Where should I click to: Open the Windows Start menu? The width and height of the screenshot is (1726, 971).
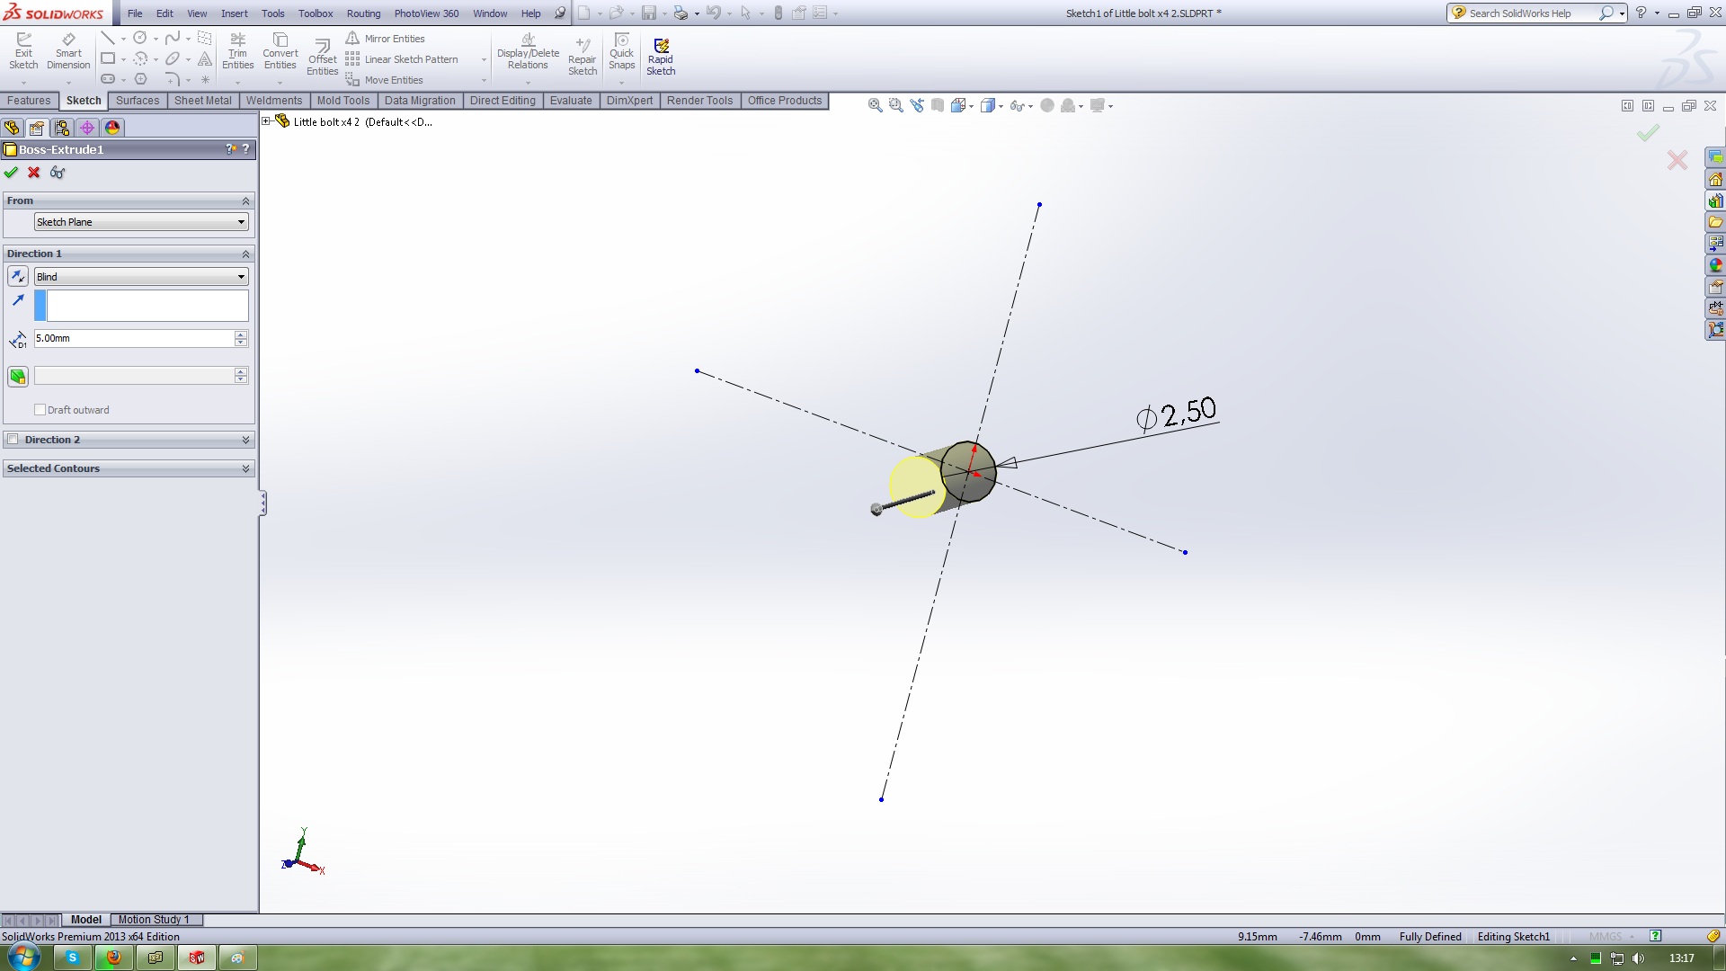(23, 957)
